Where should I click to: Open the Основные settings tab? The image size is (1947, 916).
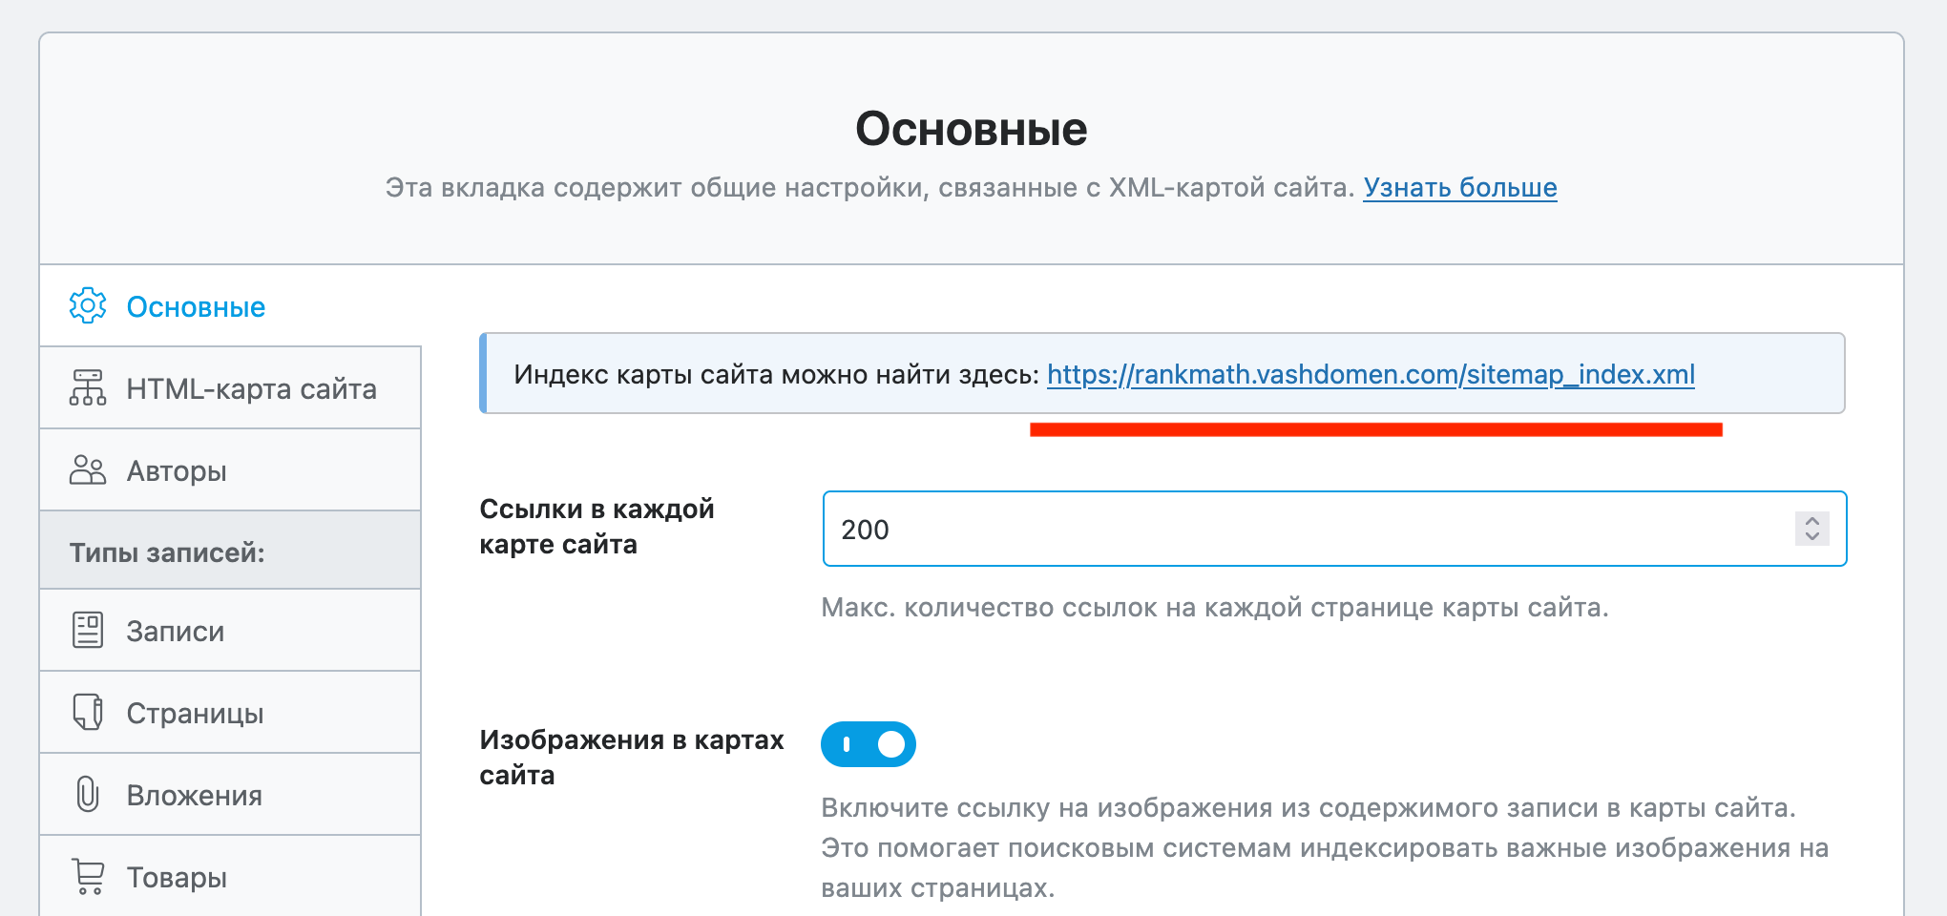(230, 306)
